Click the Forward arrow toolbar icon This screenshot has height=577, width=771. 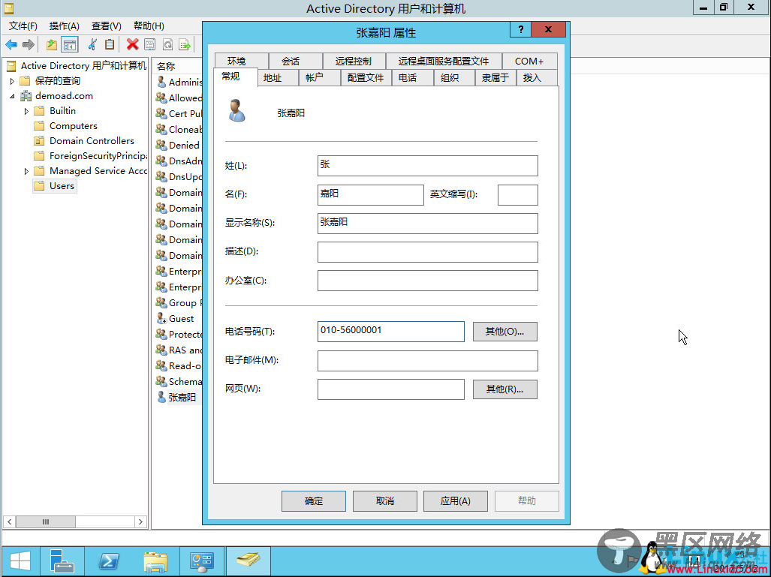click(29, 45)
